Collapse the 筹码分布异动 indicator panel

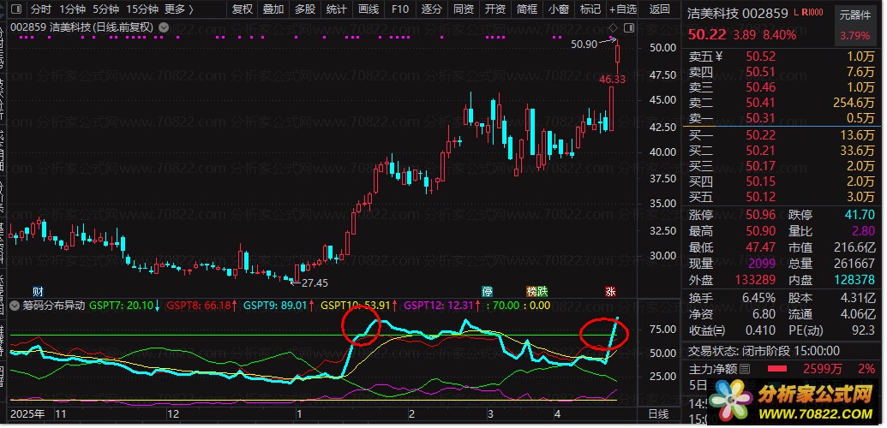coord(15,306)
